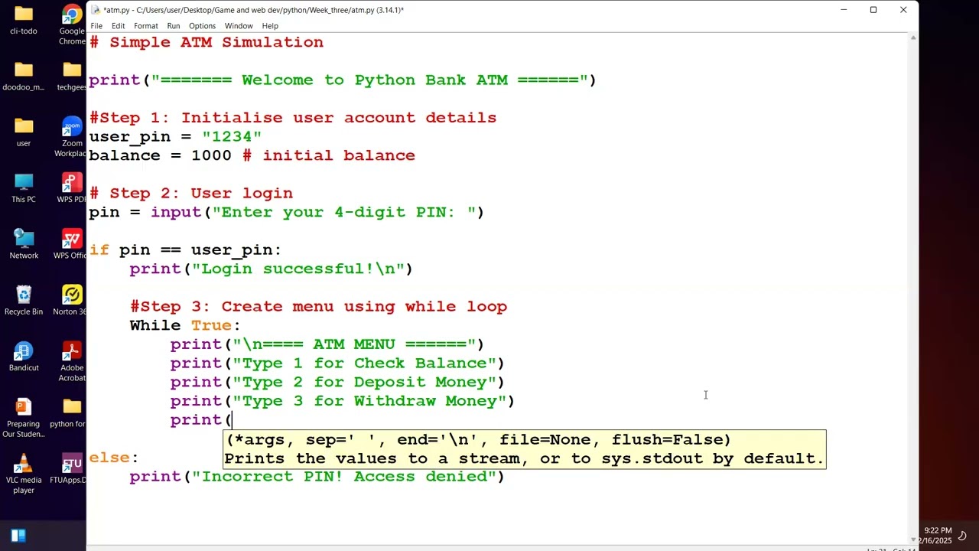Viewport: 979px width, 551px height.
Task: Open the Format menu
Action: [x=145, y=26]
